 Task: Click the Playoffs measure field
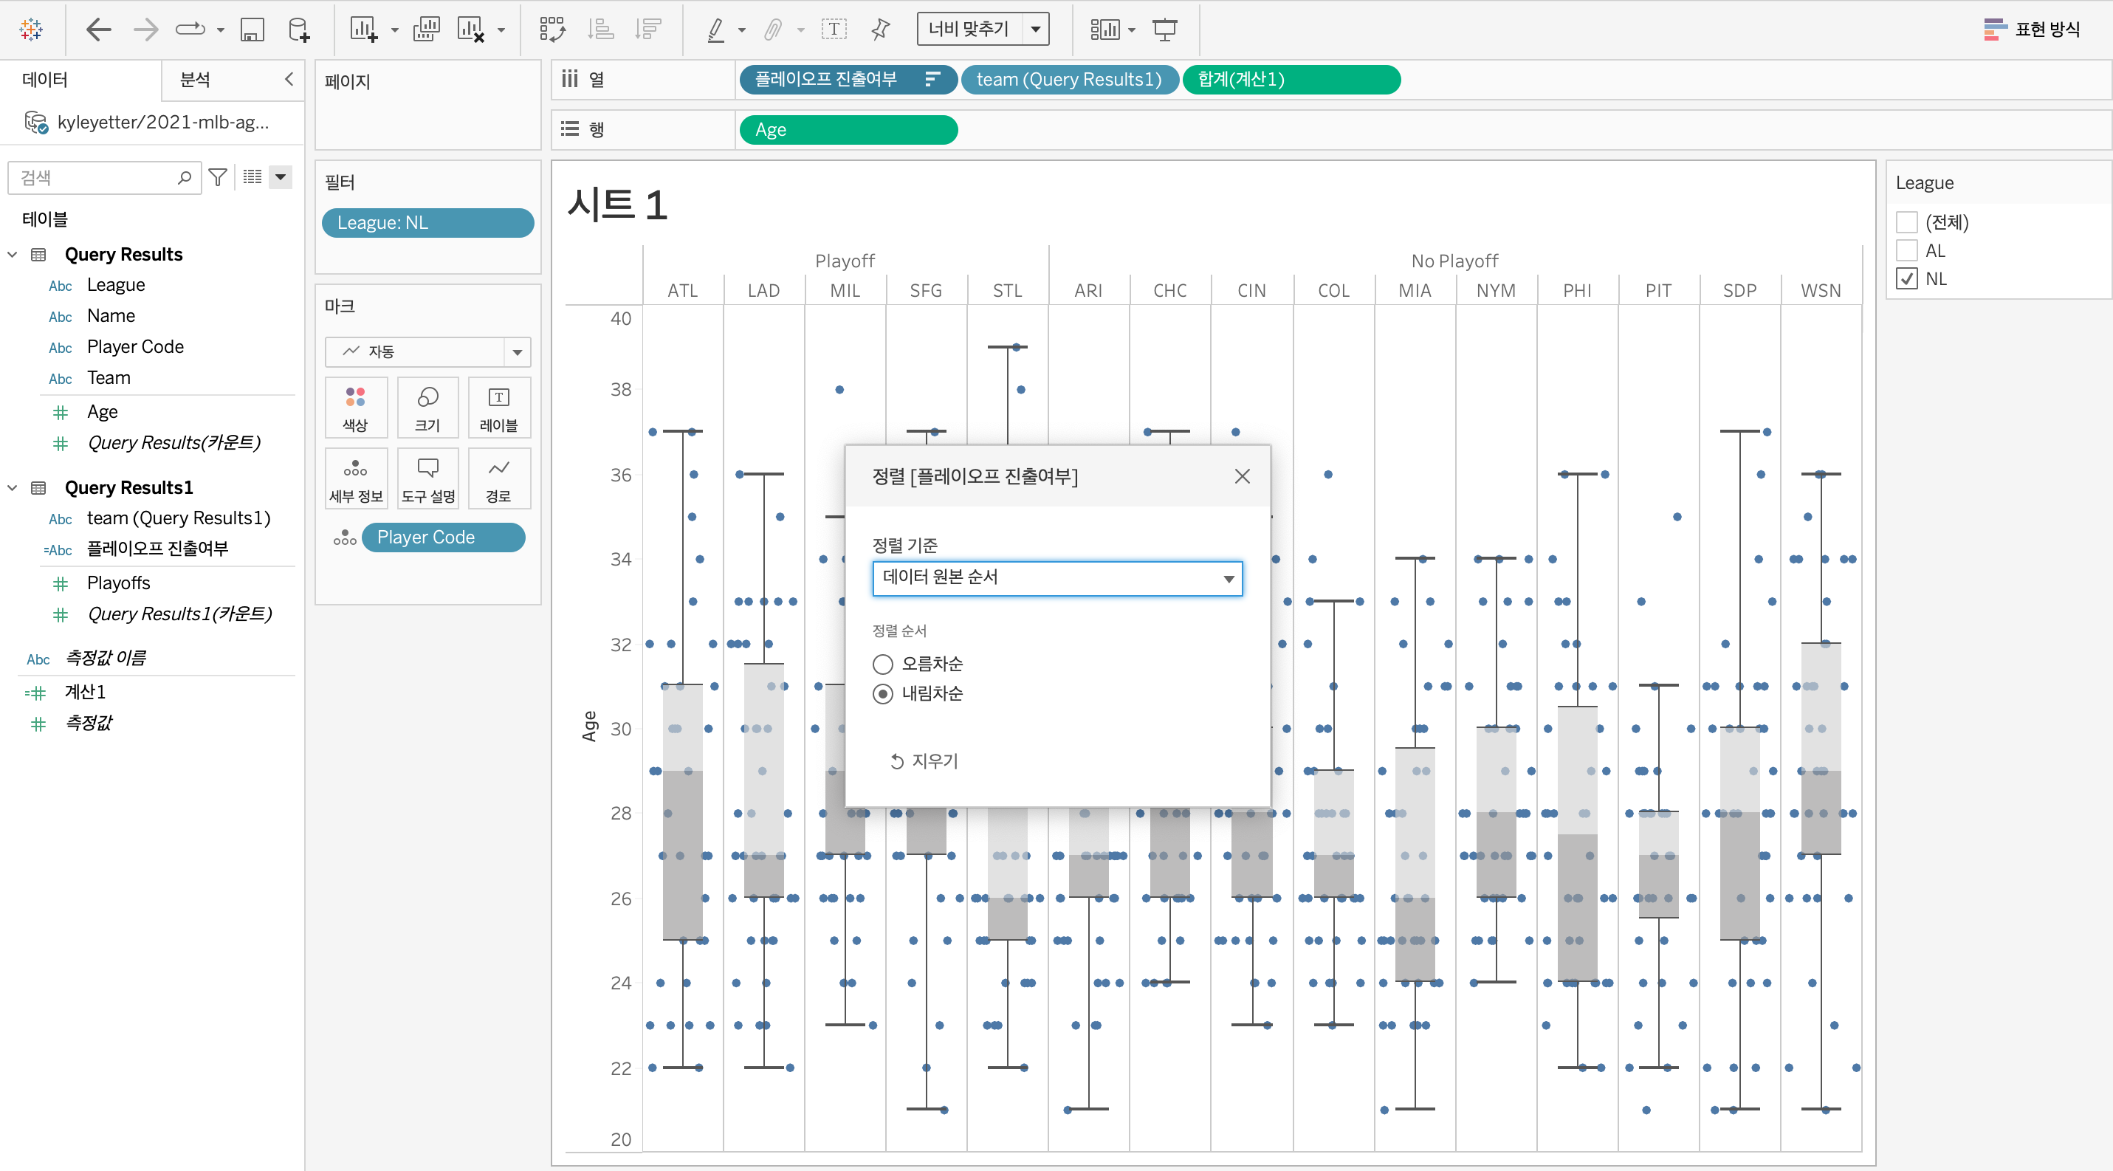point(119,583)
